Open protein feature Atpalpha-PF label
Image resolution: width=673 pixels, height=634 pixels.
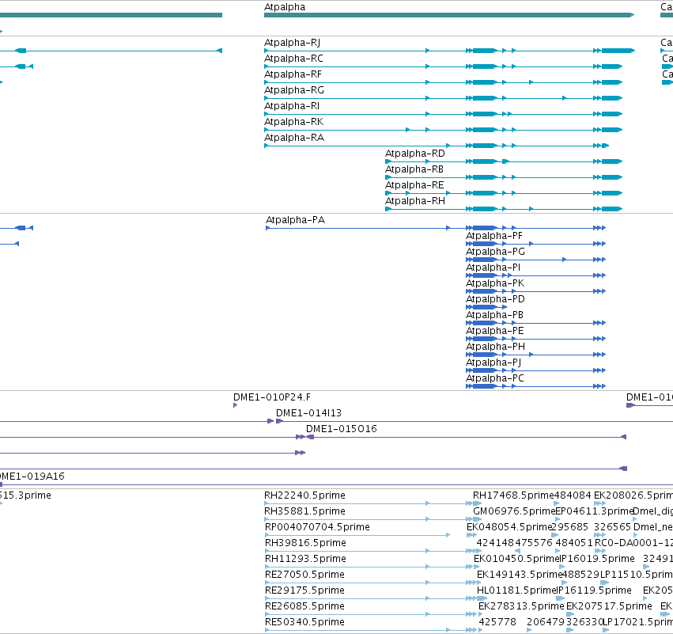494,236
